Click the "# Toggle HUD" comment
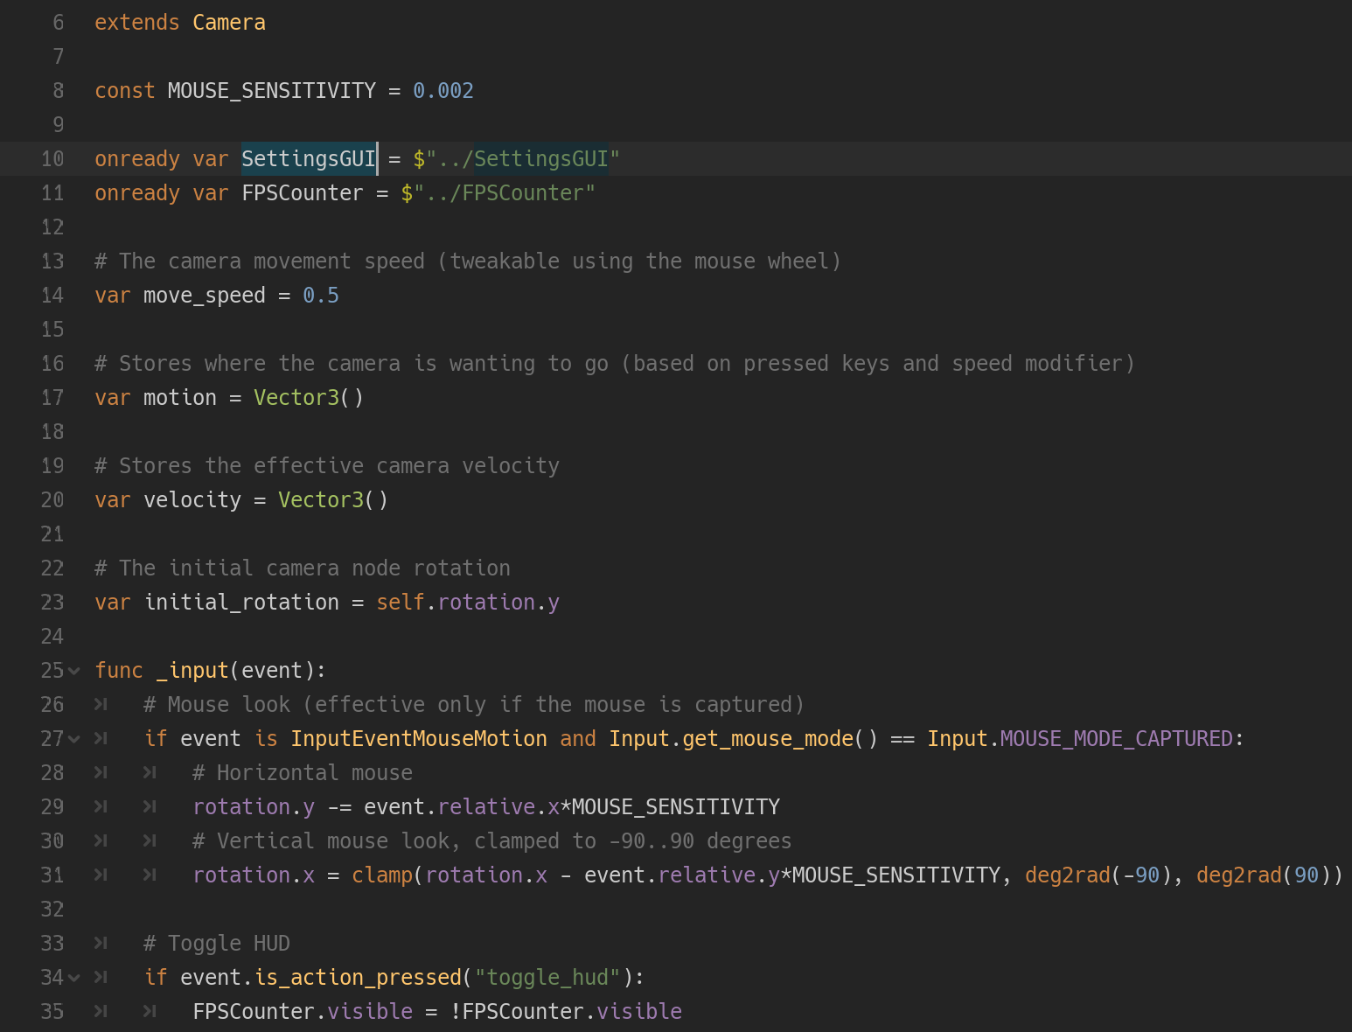Screen dimensions: 1352x1032 (217, 944)
